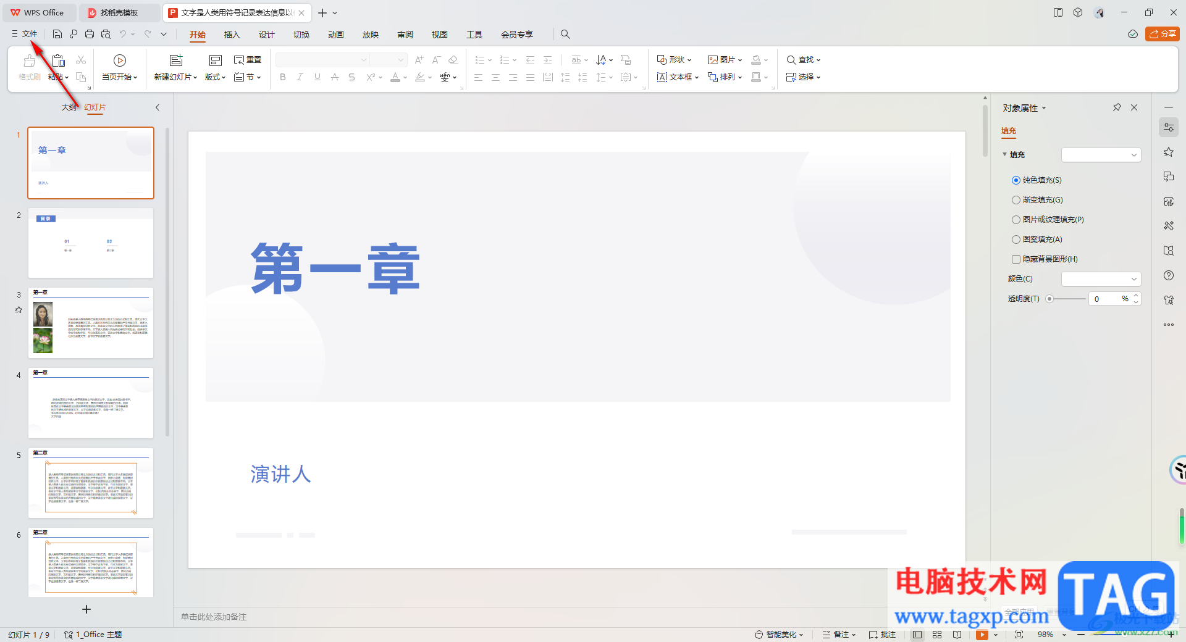Select 纯色填充 radio option
Viewport: 1186px width, 642px height.
(x=1016, y=180)
